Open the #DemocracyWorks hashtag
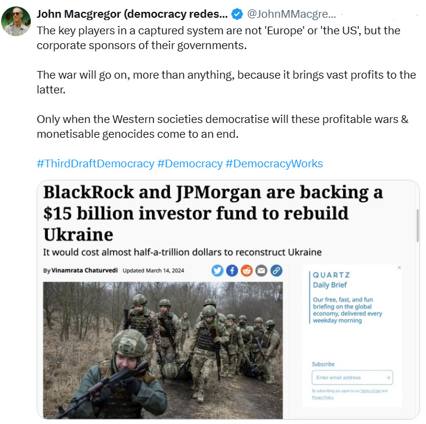Viewport: 426px width, 424px height. pyautogui.click(x=274, y=164)
